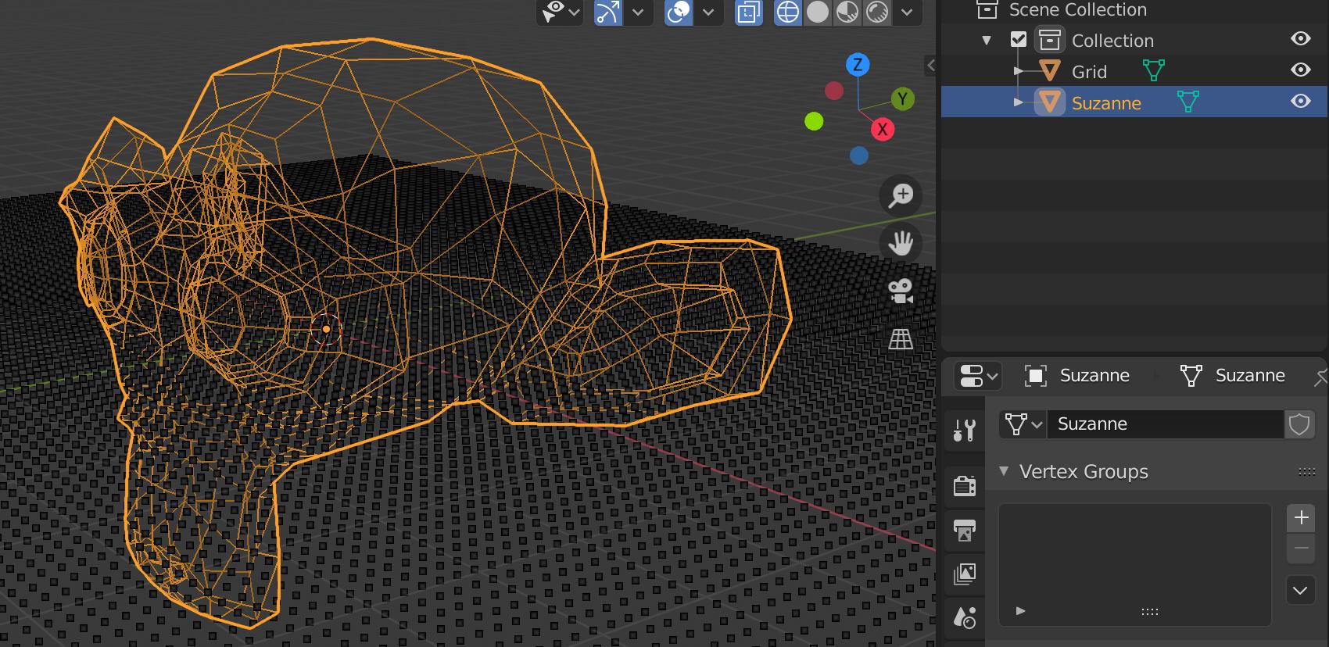Viewport: 1329px width, 647px height.
Task: Click the Grid mesh data icon
Action: pyautogui.click(x=1153, y=70)
